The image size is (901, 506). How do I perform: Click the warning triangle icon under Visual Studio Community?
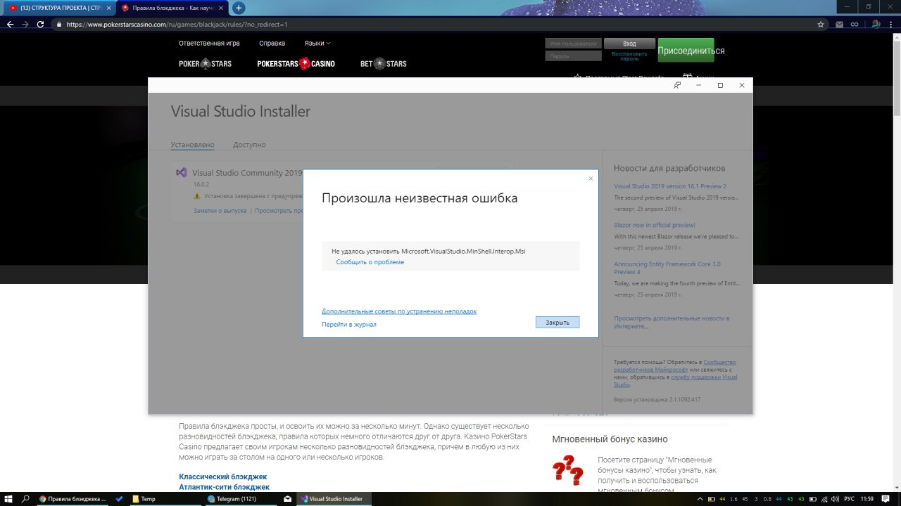pyautogui.click(x=198, y=197)
